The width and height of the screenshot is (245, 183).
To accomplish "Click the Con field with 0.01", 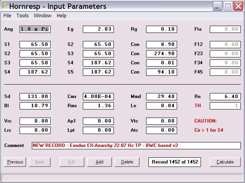I will coord(161,63).
